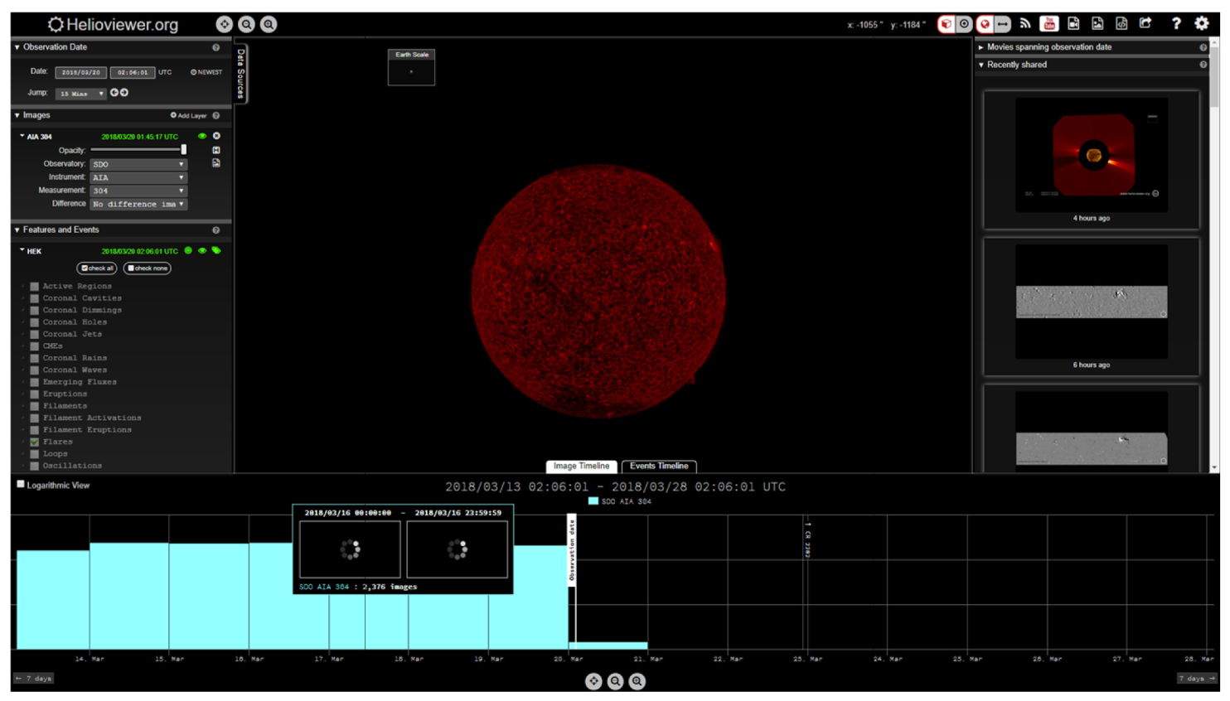Viewport: 1230px width, 701px height.
Task: Click the Add Layer button
Action: 188,116
